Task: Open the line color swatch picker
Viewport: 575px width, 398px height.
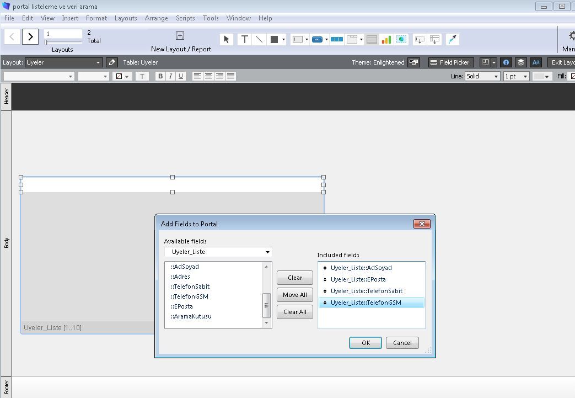Action: coord(542,76)
